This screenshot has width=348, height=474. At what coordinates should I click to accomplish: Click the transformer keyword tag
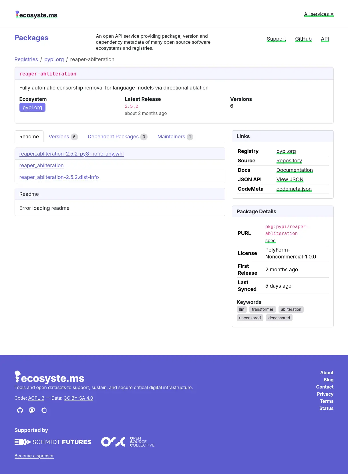click(263, 309)
